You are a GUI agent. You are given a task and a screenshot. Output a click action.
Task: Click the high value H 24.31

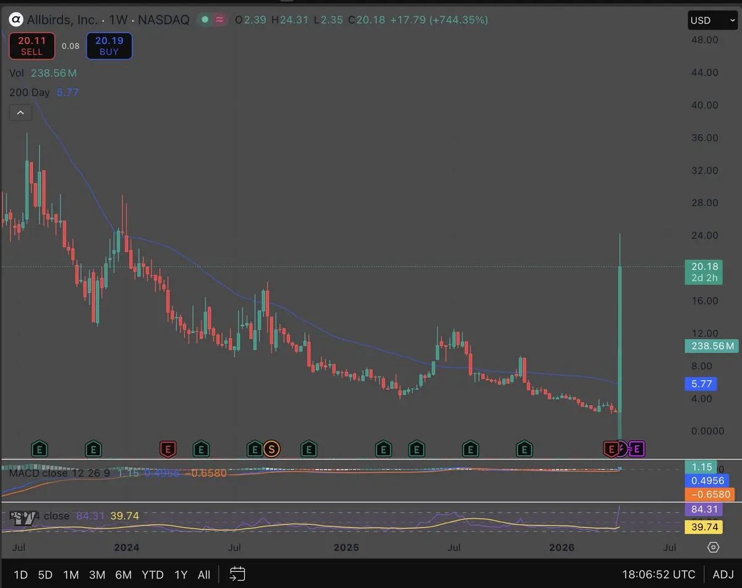(290, 20)
